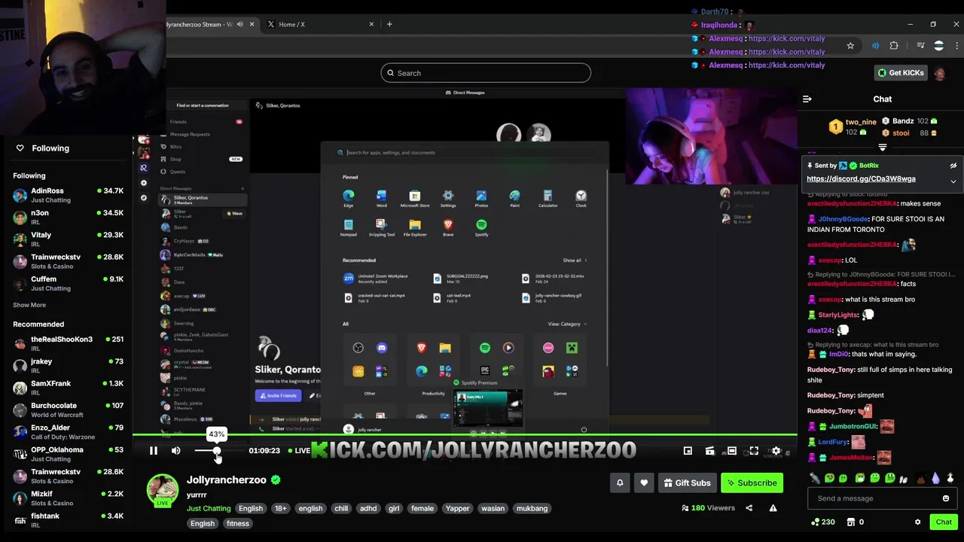Screen dimensions: 964x542
Task: Click the Get KICKs button
Action: (900, 73)
